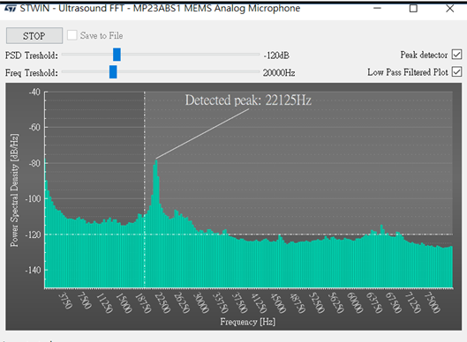Close the STWIN Ultrasound FFT window
Image resolution: width=467 pixels, height=342 pixels.
(x=449, y=8)
